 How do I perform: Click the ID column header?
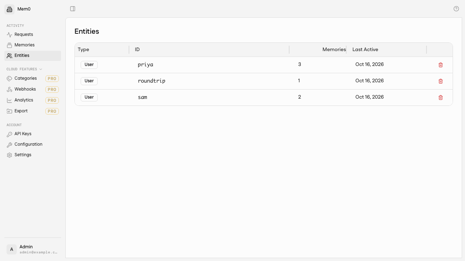coord(137,50)
